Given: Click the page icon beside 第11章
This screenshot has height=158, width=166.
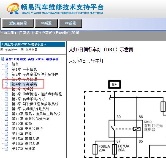Looking at the screenshot, I should point(6,119).
